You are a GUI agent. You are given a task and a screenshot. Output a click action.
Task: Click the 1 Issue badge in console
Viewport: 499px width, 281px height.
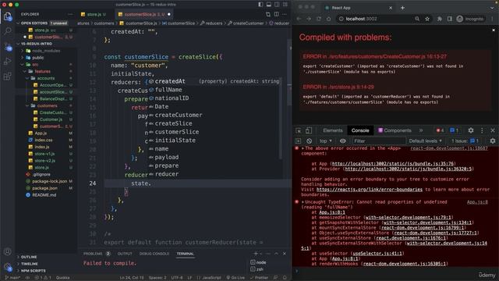coord(465,140)
